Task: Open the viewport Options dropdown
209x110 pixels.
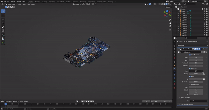Action: tap(169, 7)
